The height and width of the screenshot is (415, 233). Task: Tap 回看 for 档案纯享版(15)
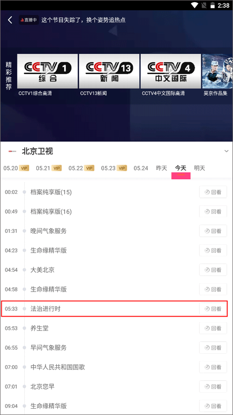pyautogui.click(x=213, y=192)
